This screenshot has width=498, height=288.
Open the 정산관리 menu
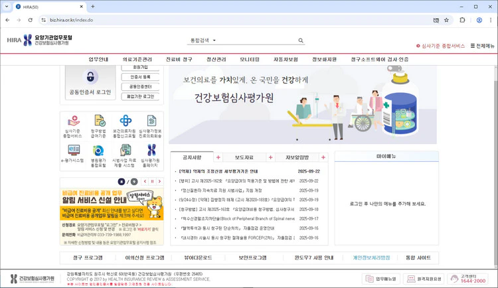[216, 59]
